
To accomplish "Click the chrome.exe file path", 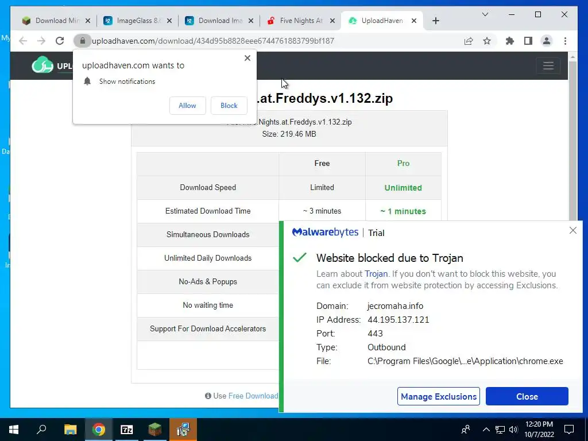I will point(465,361).
